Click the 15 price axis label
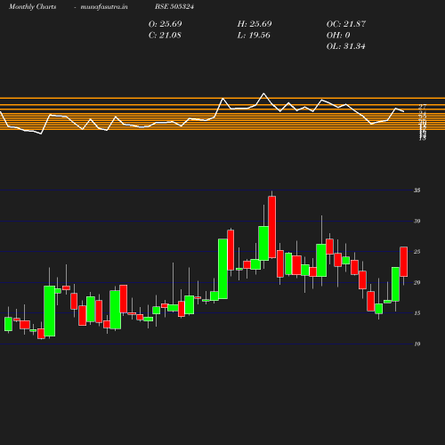 [x=417, y=313]
